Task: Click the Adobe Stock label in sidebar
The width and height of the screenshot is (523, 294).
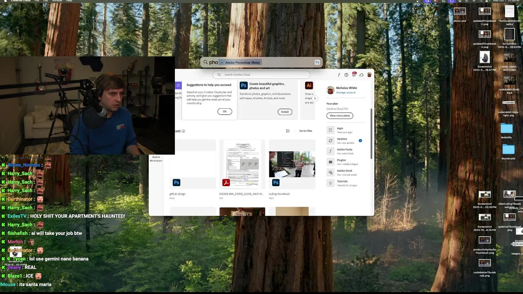Action: [x=344, y=171]
